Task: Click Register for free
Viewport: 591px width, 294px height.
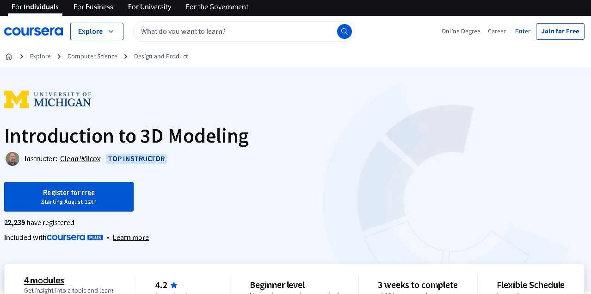Action: [68, 196]
